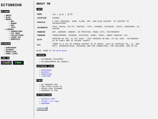Follow the On-Site Blog link
This screenshot has width=158, height=119.
click(60, 51)
